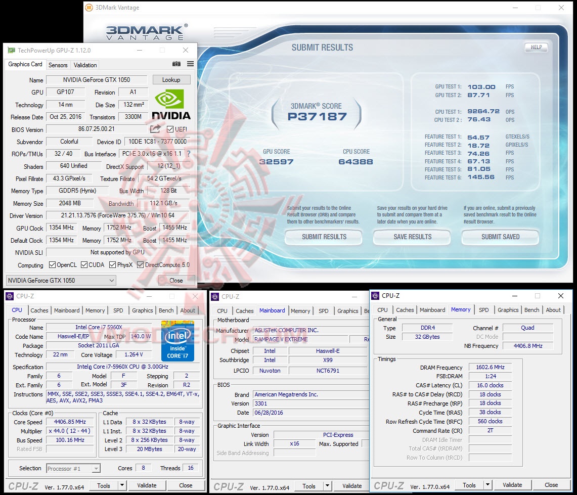The height and width of the screenshot is (495, 577).
Task: Open the GPU-Z hamburger menu
Action: [190, 64]
